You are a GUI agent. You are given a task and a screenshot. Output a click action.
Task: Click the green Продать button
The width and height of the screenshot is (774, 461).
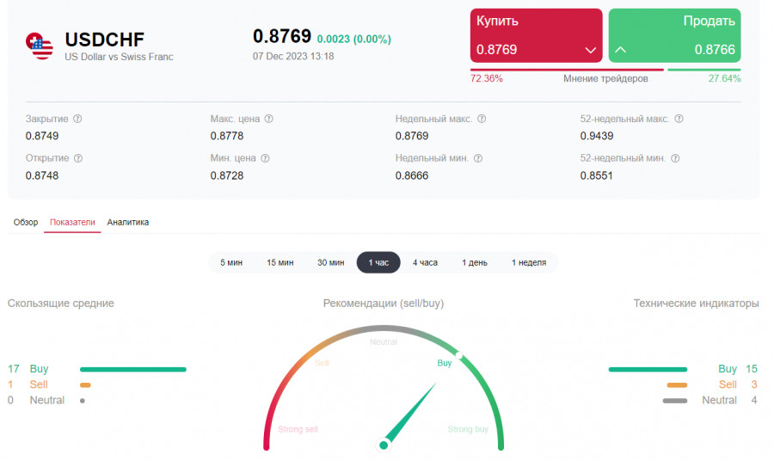[674, 35]
